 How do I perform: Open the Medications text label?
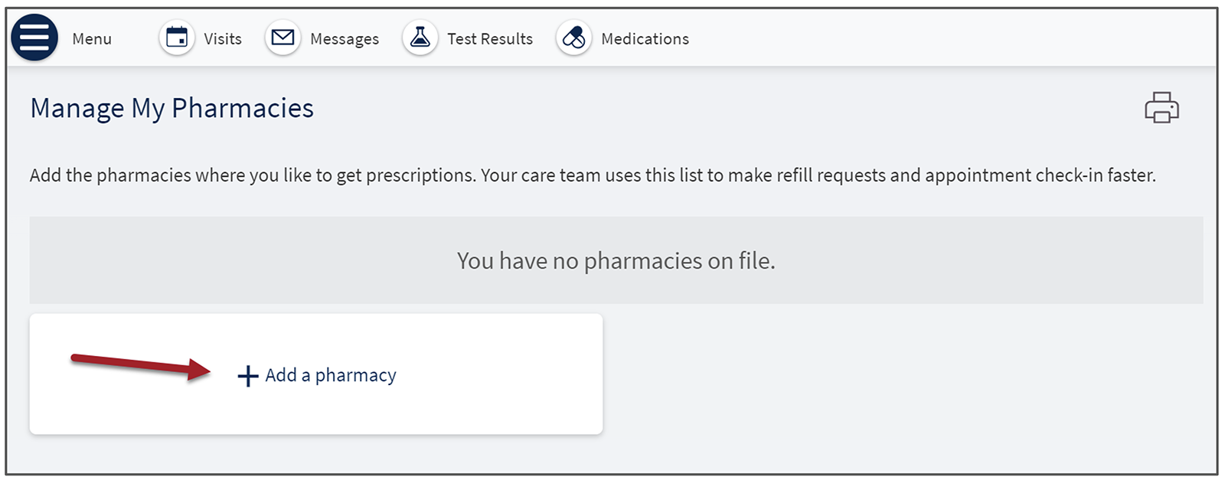[x=645, y=39]
